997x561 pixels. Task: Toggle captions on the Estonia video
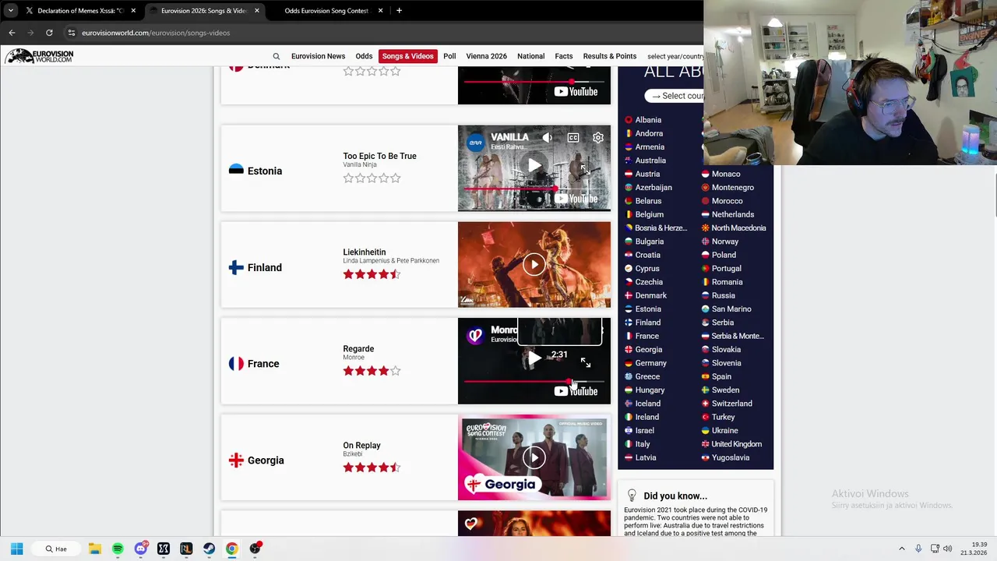click(x=572, y=138)
